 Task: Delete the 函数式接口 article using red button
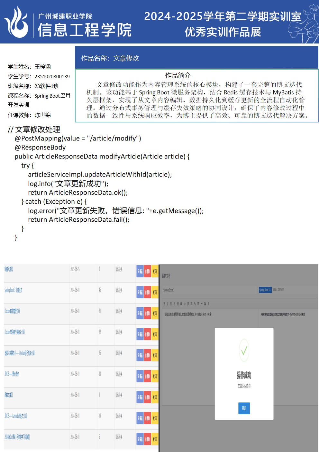(x=147, y=397)
